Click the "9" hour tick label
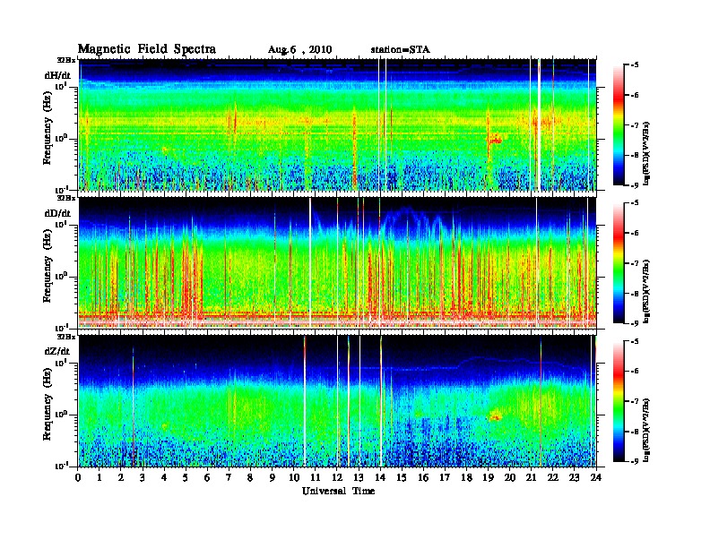This screenshot has height=548, width=710. [x=273, y=478]
